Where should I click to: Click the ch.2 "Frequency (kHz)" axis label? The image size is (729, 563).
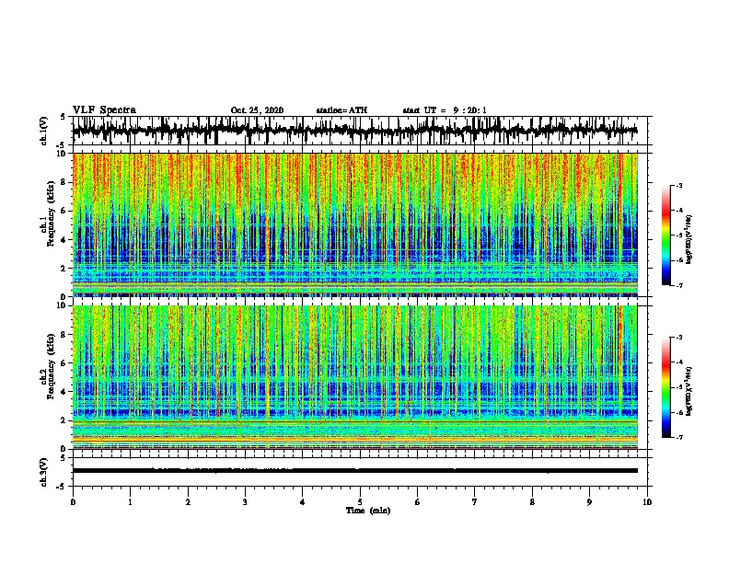pyautogui.click(x=51, y=366)
